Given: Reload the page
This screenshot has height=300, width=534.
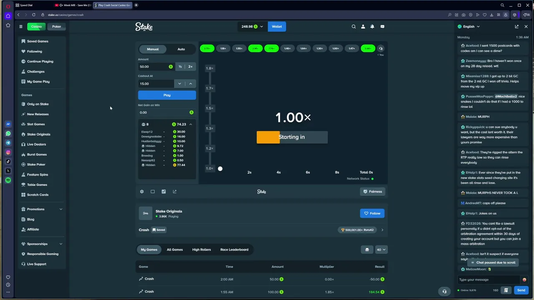Looking at the screenshot, I should pyautogui.click(x=34, y=15).
